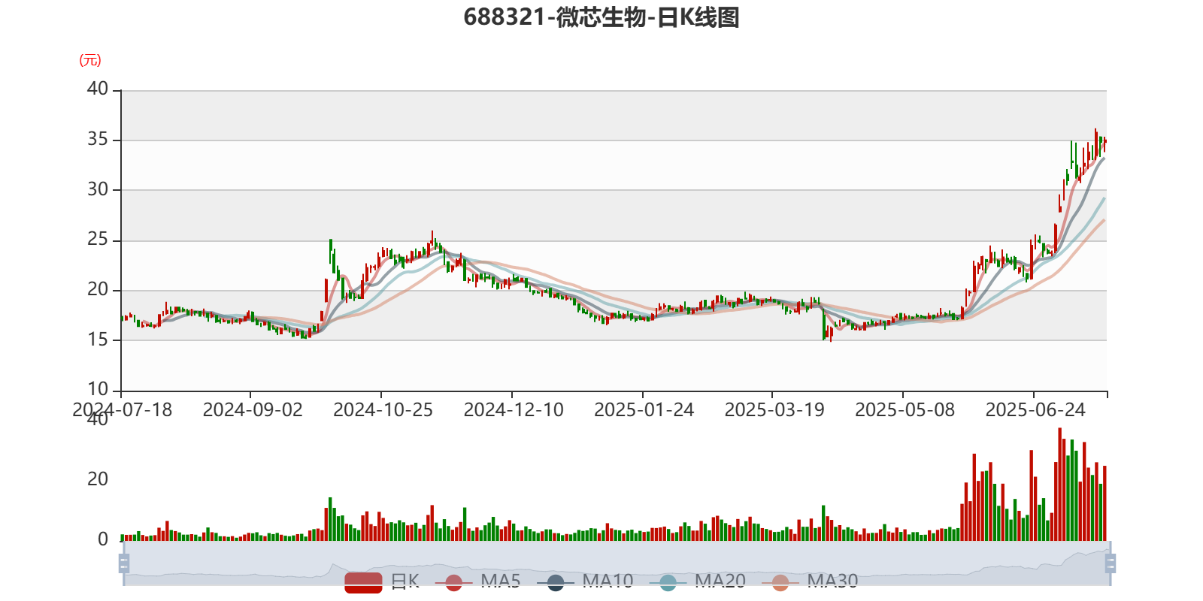
Task: Toggle the MA10 line legend
Action: click(x=585, y=581)
